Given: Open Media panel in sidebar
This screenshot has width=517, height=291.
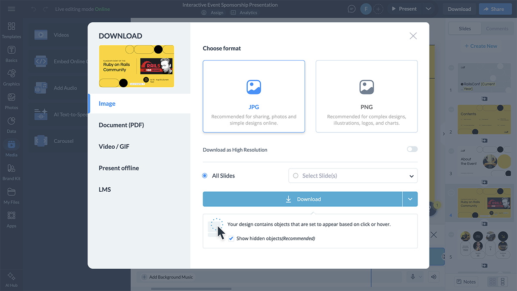Looking at the screenshot, I should (12, 148).
